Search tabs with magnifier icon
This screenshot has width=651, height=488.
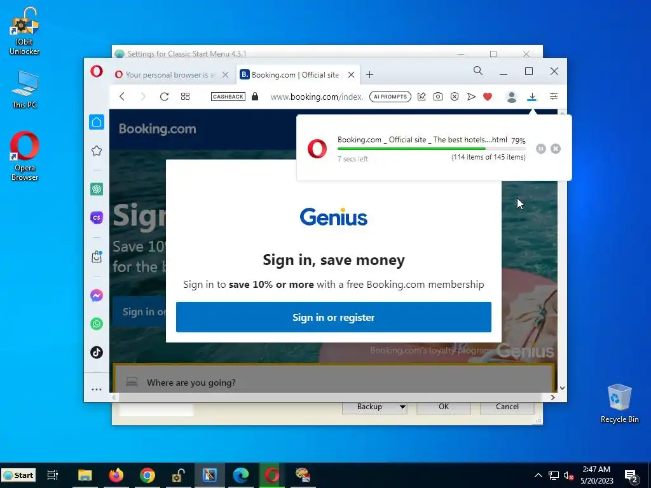point(478,71)
